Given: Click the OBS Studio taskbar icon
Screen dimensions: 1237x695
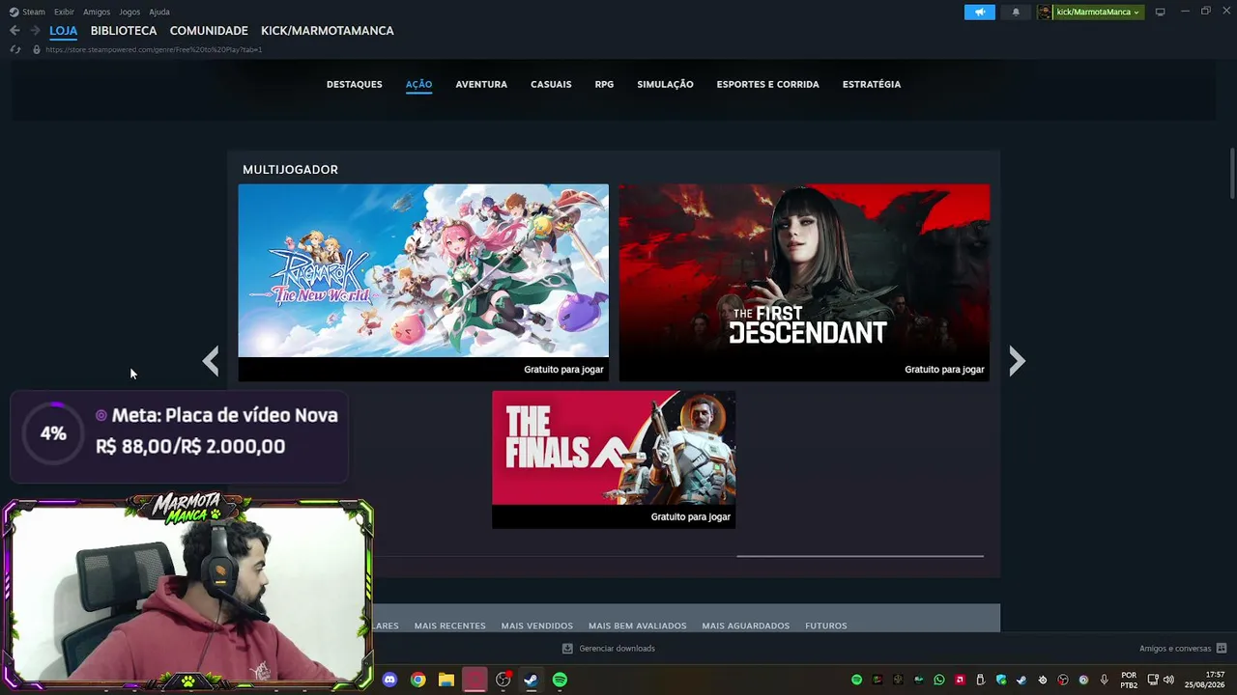Looking at the screenshot, I should [503, 680].
